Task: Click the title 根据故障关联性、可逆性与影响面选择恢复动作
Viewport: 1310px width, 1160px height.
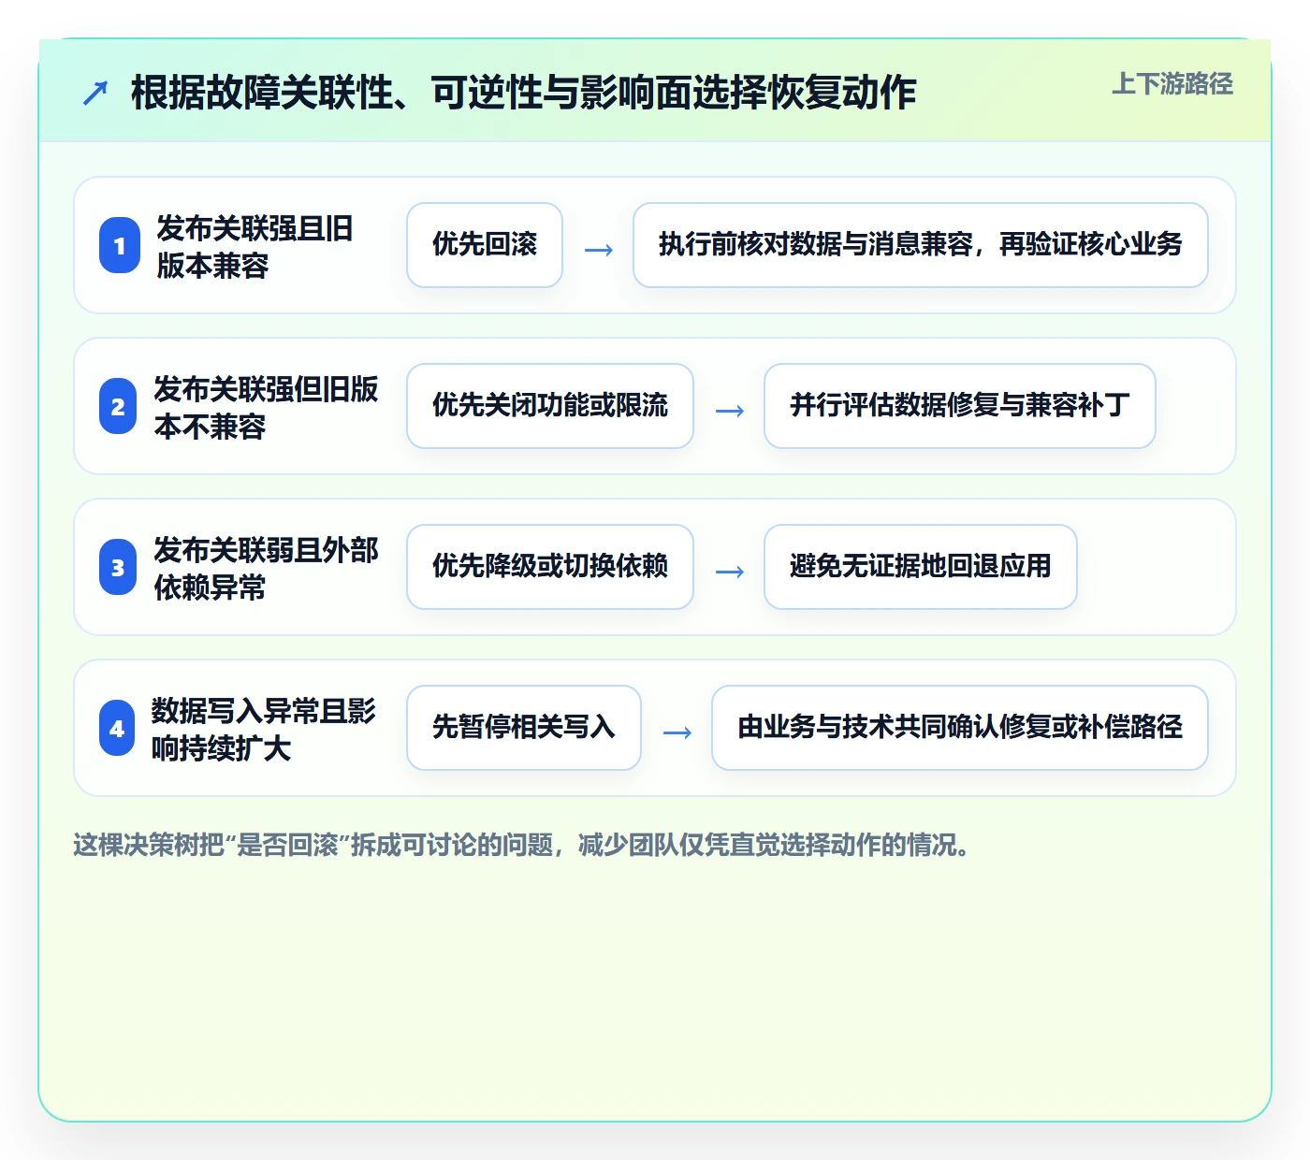Action: point(524,93)
